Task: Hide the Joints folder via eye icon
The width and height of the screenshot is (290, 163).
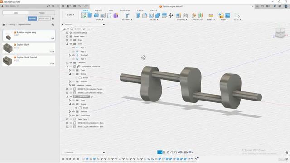Action: coord(71,44)
